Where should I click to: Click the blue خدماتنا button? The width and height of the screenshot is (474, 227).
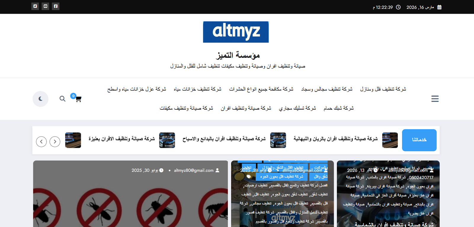point(419,140)
